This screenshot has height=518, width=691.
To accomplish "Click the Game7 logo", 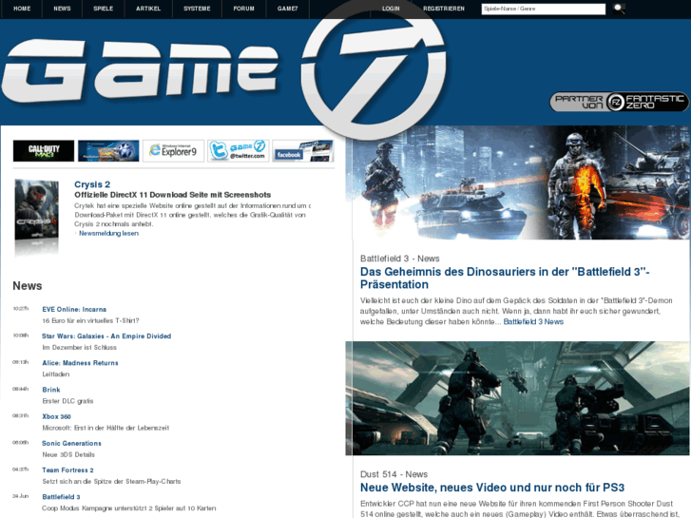I will (x=222, y=70).
